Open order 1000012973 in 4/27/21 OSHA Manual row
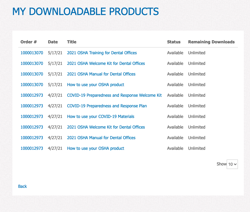Image resolution: width=250 pixels, height=212 pixels. tap(32, 138)
